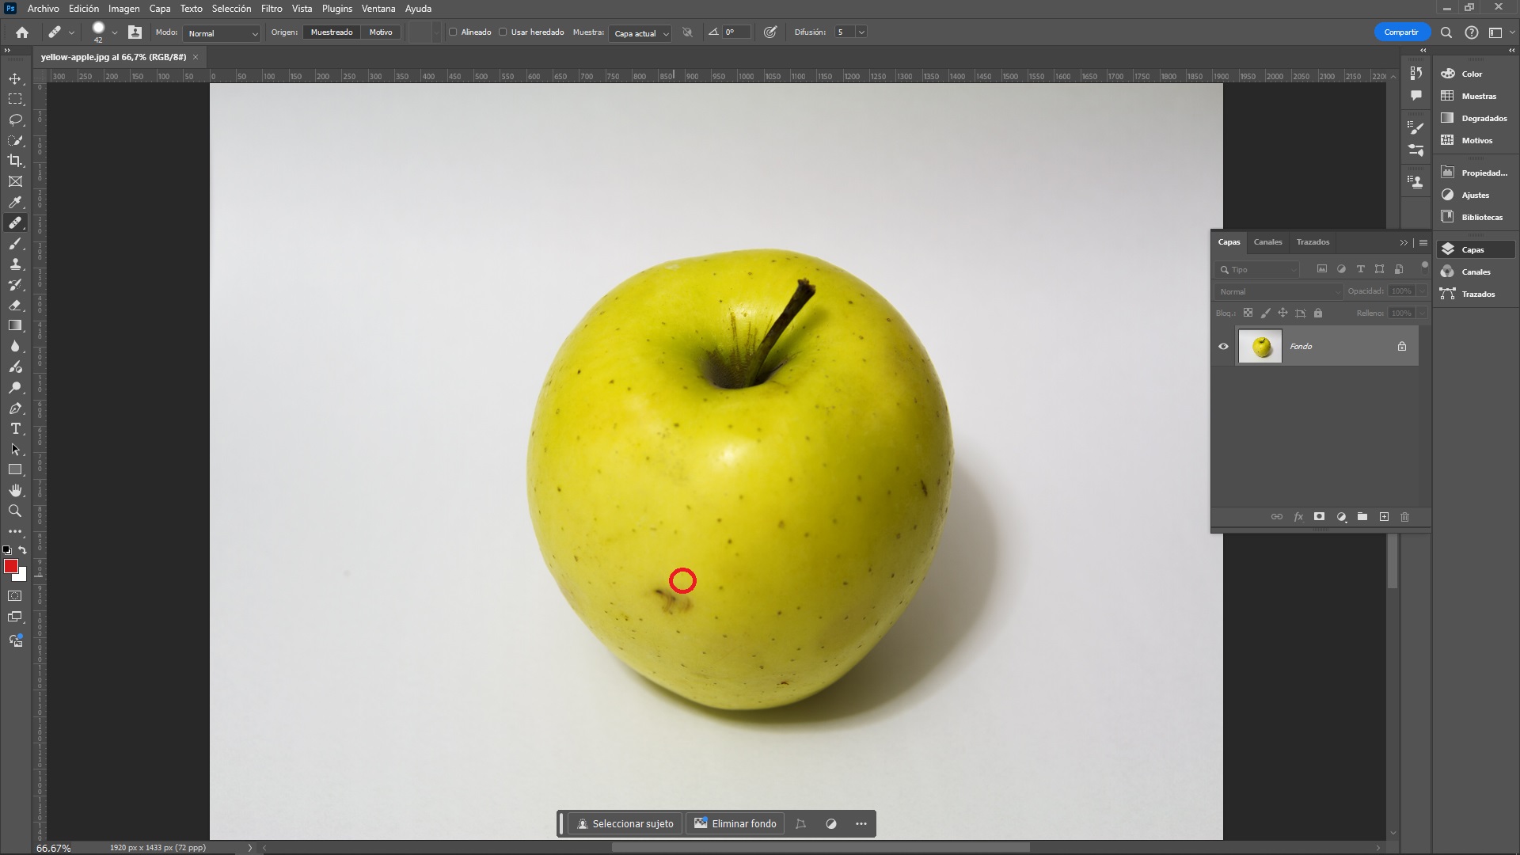Switch to the Trazados tab

pyautogui.click(x=1313, y=242)
